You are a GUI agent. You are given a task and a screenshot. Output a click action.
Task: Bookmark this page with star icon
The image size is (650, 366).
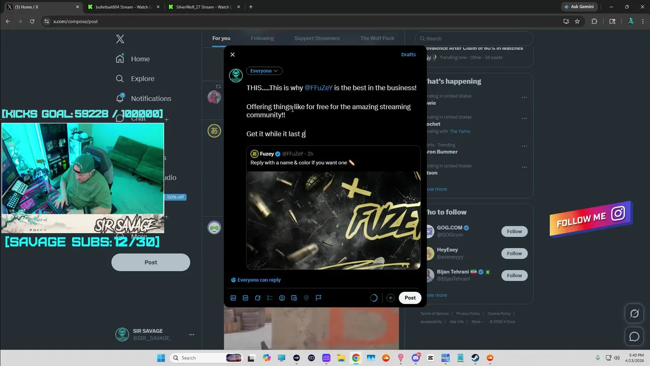pyautogui.click(x=577, y=21)
